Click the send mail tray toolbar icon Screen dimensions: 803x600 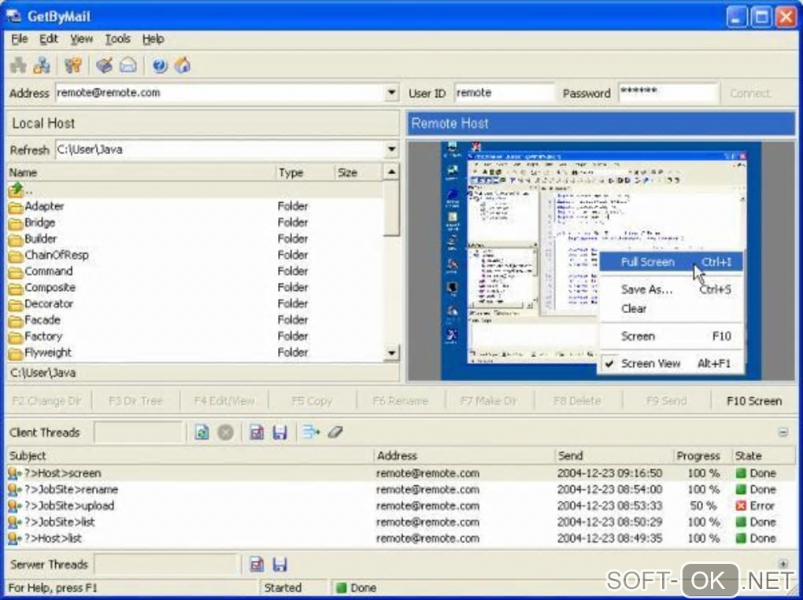104,65
